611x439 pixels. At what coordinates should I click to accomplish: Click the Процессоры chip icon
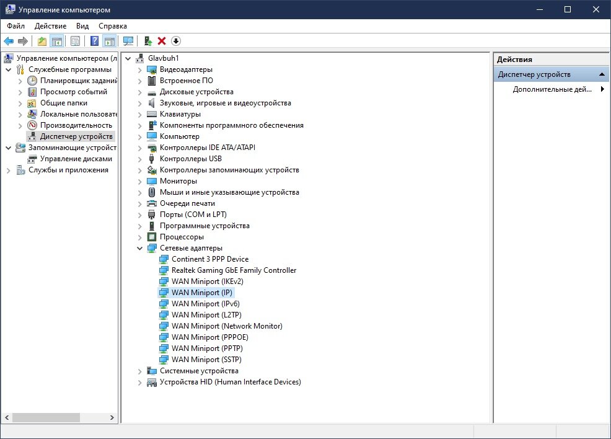point(152,237)
